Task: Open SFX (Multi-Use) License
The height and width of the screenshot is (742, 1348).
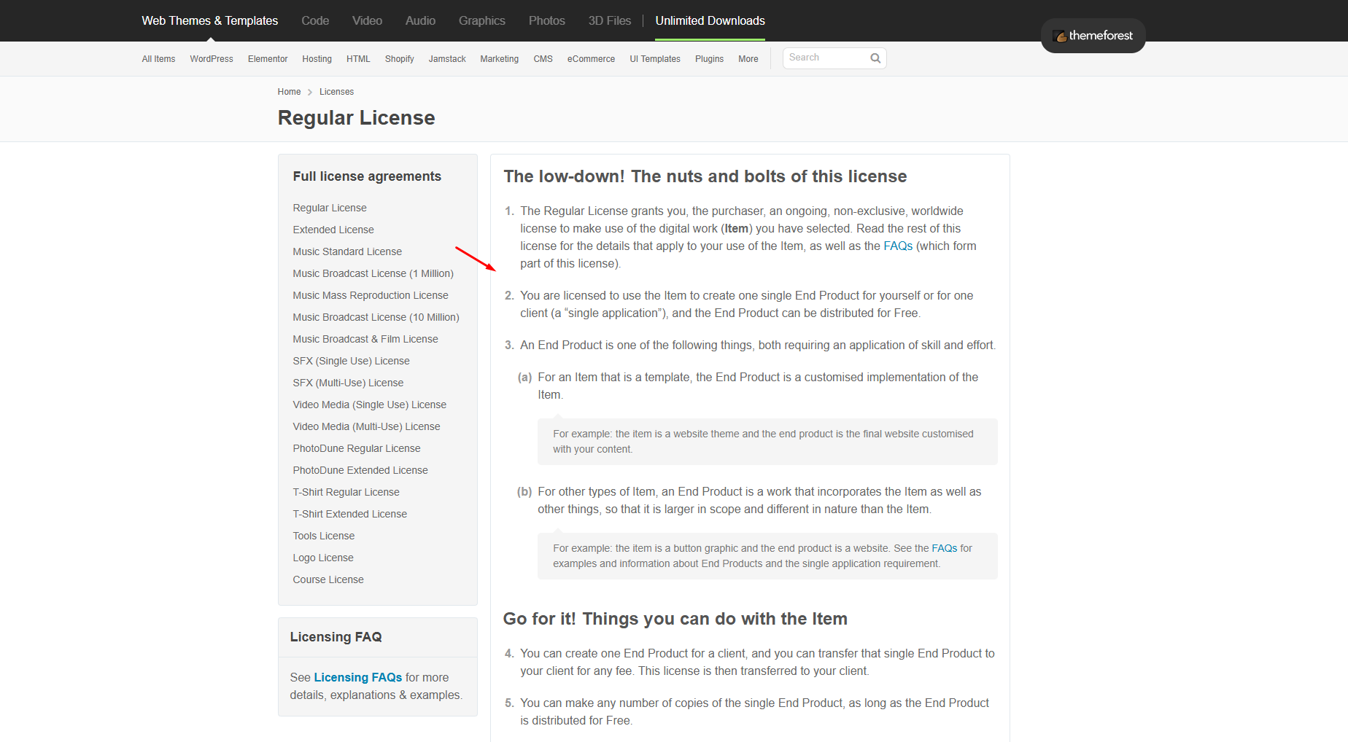Action: click(348, 383)
